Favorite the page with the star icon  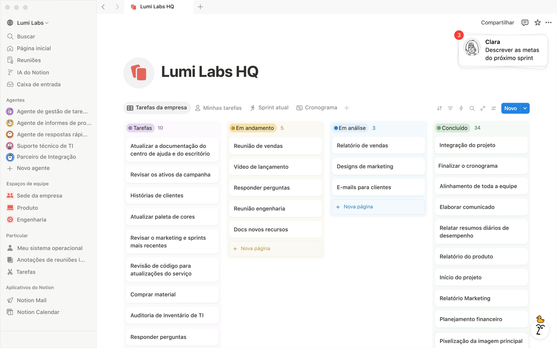point(538,23)
